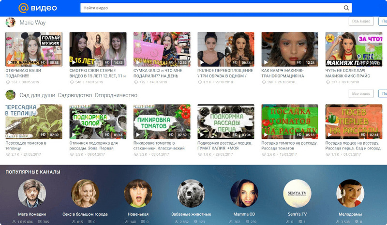The height and width of the screenshot is (225, 387).
Task: Open title Отличная подкормка для рассады
Action: coord(93,146)
